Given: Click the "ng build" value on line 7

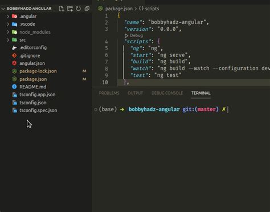Looking at the screenshot, I should tap(173, 62).
